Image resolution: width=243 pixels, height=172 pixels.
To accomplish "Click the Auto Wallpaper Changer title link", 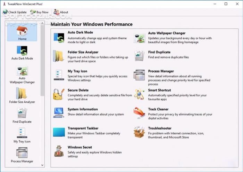I will 167,33.
